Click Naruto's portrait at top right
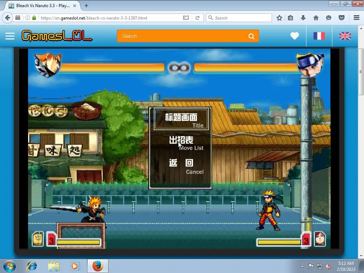This screenshot has width=364, height=273. (310, 65)
